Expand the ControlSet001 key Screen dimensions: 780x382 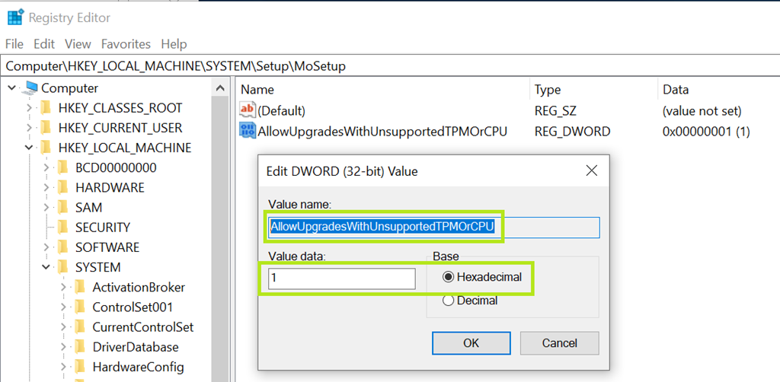63,307
